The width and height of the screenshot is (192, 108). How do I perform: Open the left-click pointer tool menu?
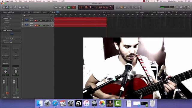(104, 12)
